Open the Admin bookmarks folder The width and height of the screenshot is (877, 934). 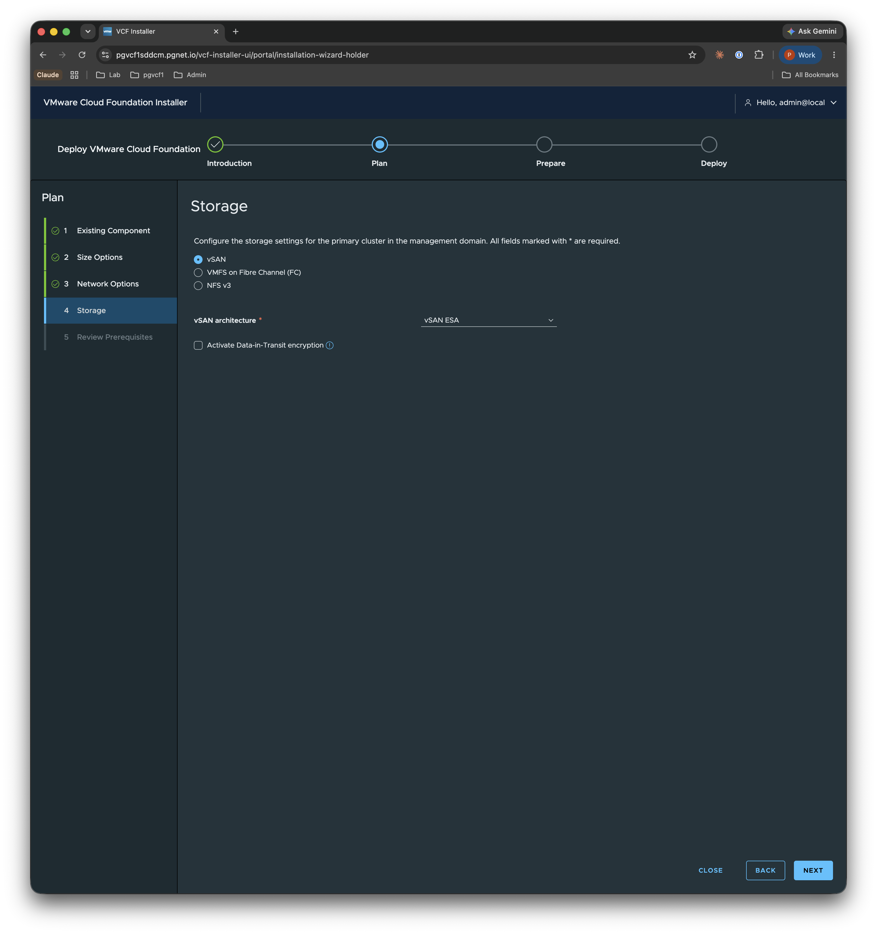point(190,75)
